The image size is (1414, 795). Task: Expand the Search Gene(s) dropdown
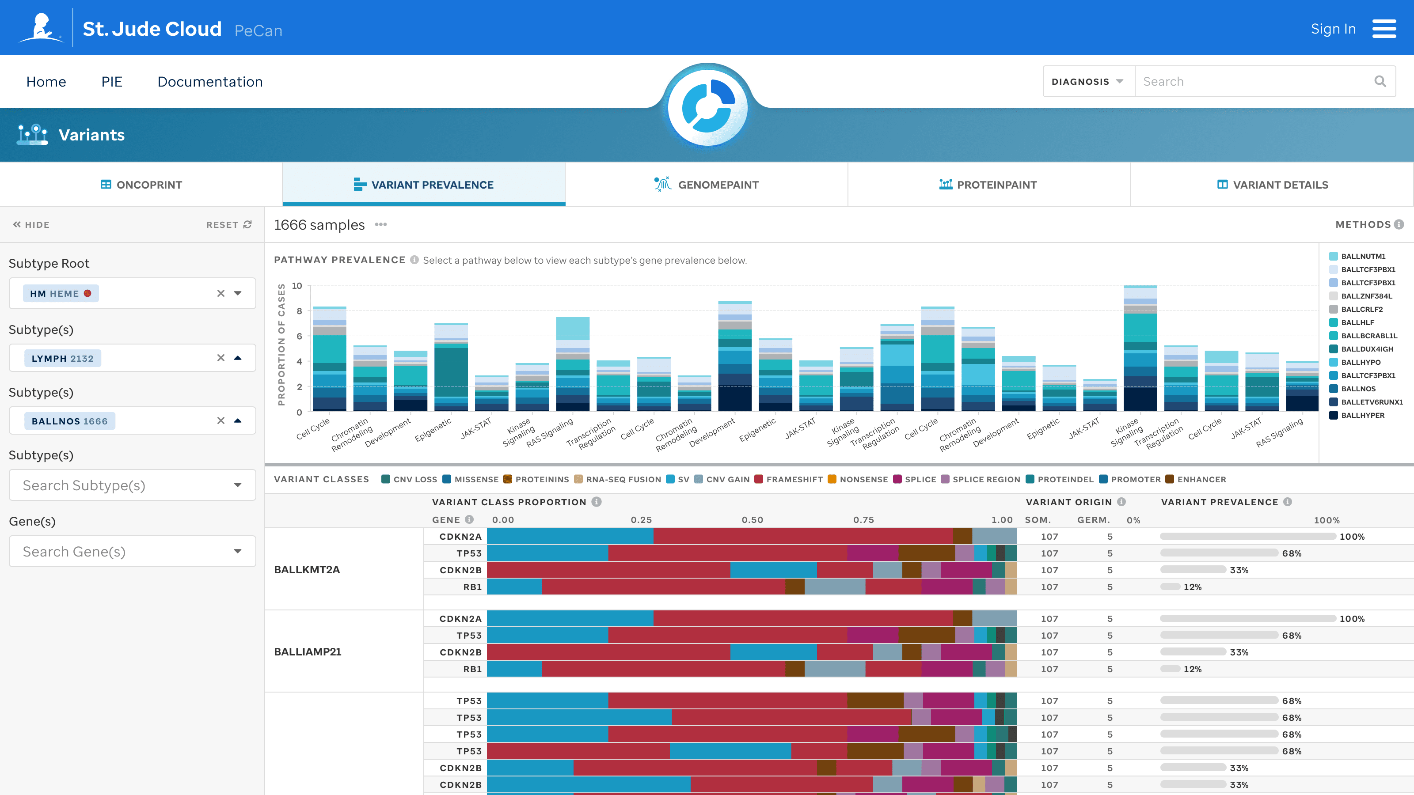[238, 551]
